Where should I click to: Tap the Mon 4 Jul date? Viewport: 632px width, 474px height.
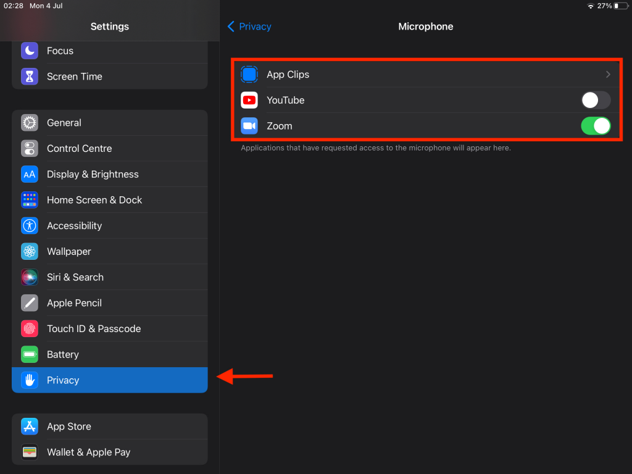click(46, 6)
